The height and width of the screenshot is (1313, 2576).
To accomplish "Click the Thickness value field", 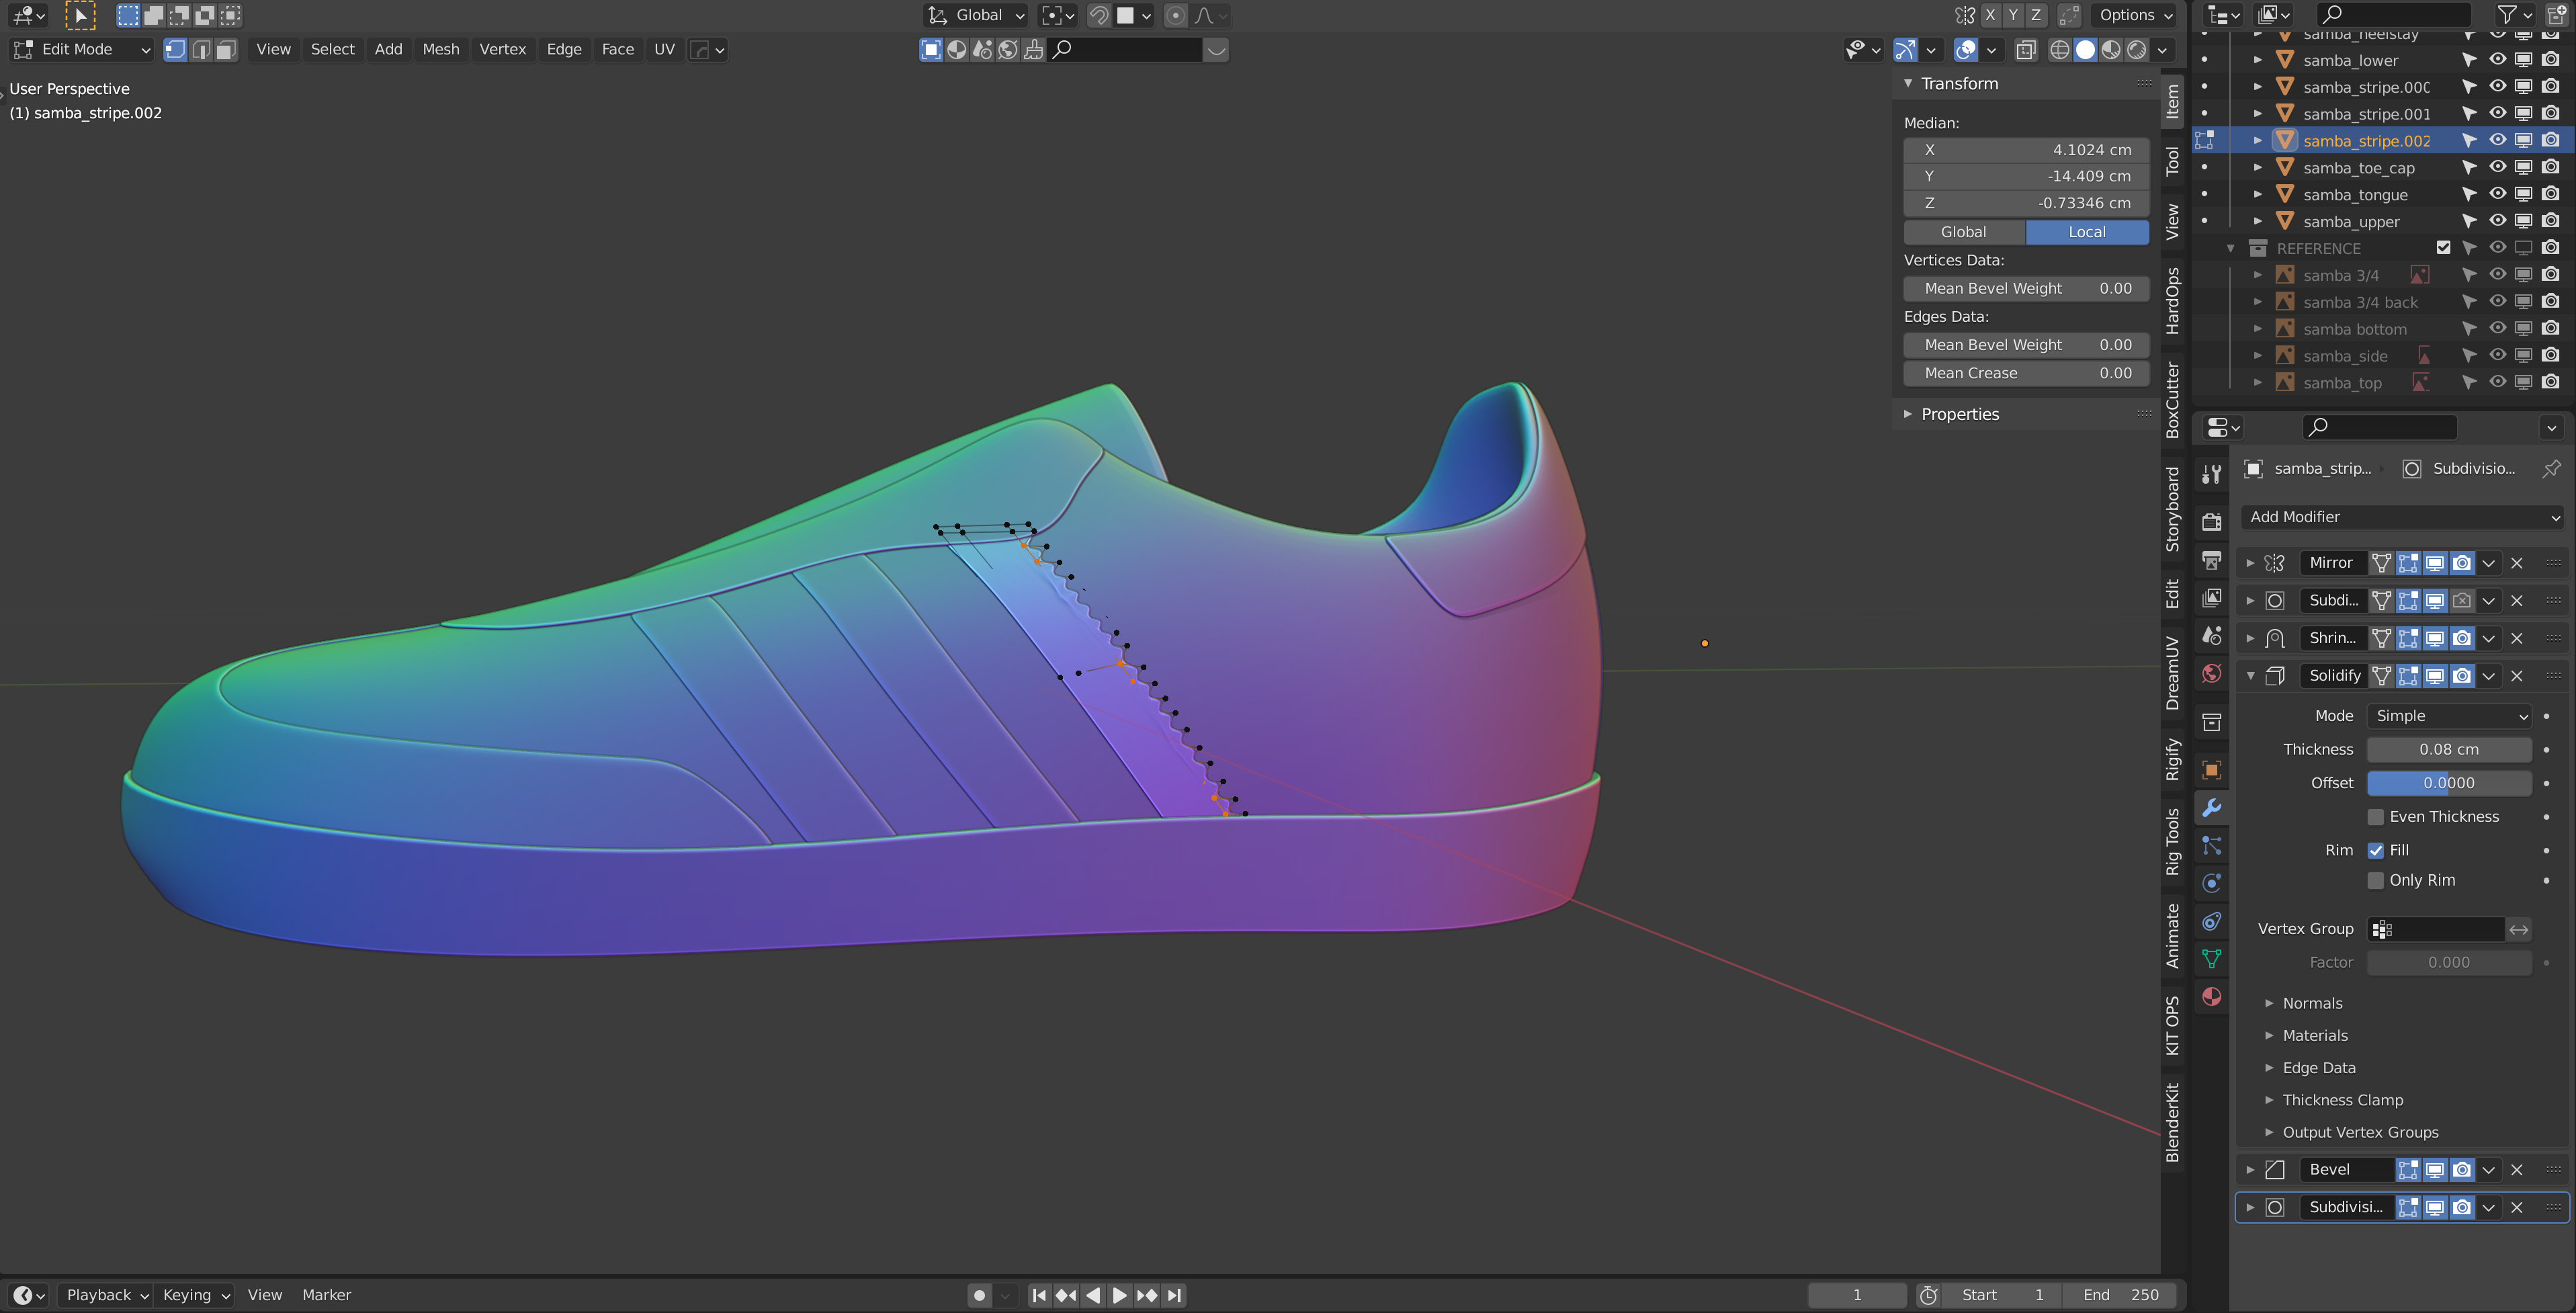I will [x=2449, y=750].
